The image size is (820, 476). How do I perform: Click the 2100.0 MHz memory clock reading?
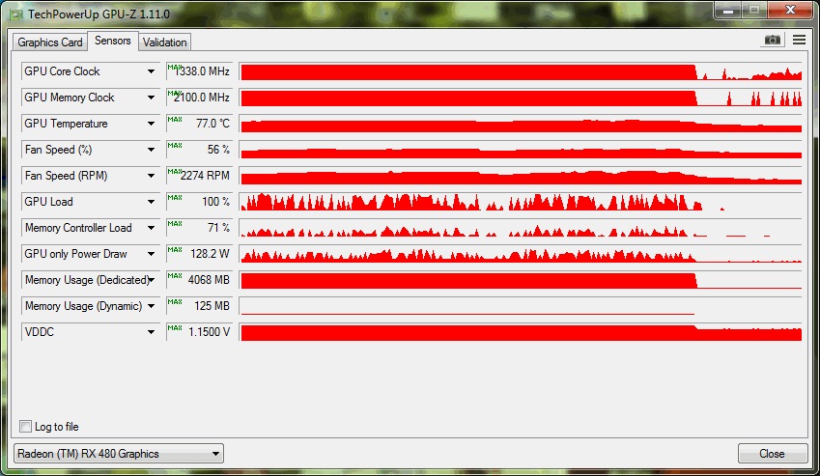point(199,98)
